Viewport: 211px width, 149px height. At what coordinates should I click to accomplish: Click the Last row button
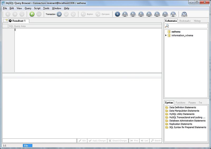(x=145, y=141)
